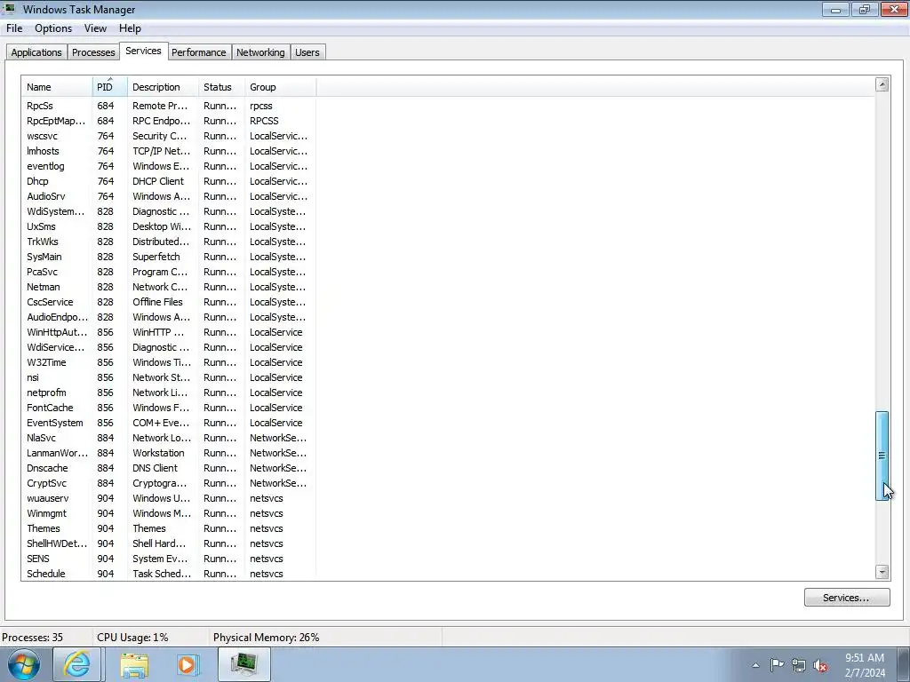Select the EventSystem service row
Viewport: 910px width, 682px height.
tap(169, 422)
